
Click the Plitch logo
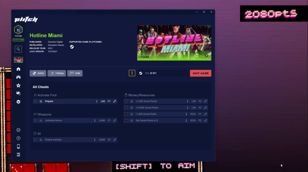coord(26,19)
